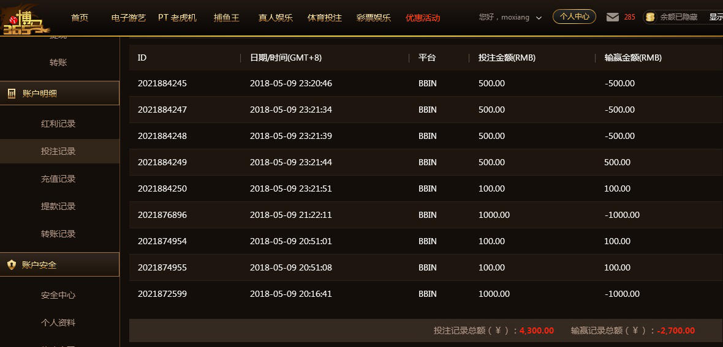
Task: Collapse the 账户安全 sidebar section
Action: coord(59,265)
